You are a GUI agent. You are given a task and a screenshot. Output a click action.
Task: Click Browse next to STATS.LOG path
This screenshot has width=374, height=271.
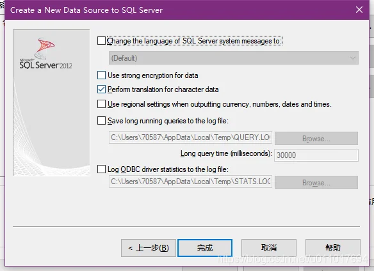pyautogui.click(x=316, y=183)
